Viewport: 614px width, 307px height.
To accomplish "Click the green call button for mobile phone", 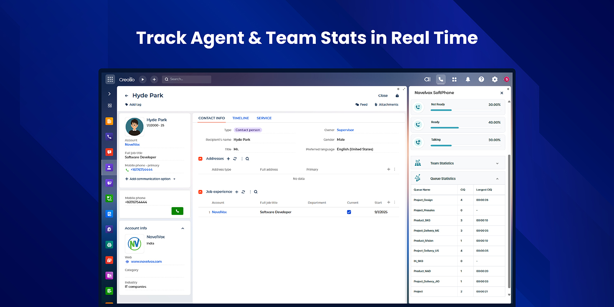I will 177,211.
